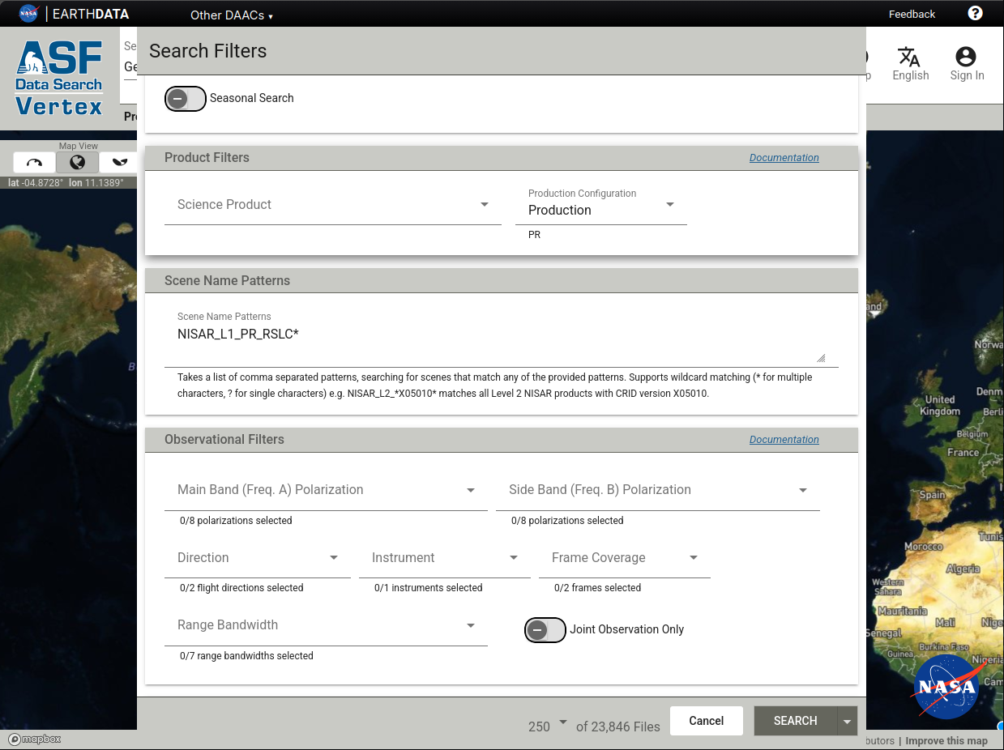Open Main Band (Freq. A) Polarization dropdown

(326, 490)
